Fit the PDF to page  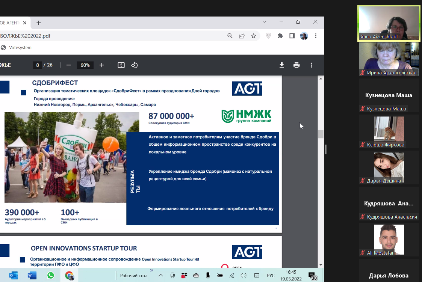click(x=121, y=65)
